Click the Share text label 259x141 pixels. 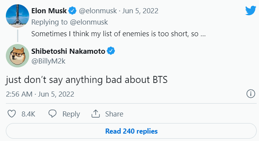click(114, 114)
